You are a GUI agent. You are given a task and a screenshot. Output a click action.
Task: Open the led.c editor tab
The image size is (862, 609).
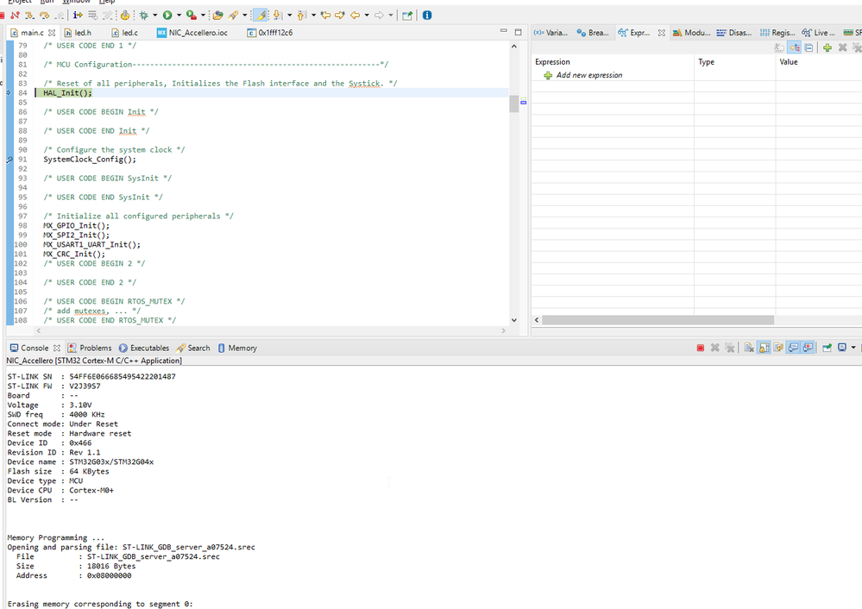click(x=125, y=33)
